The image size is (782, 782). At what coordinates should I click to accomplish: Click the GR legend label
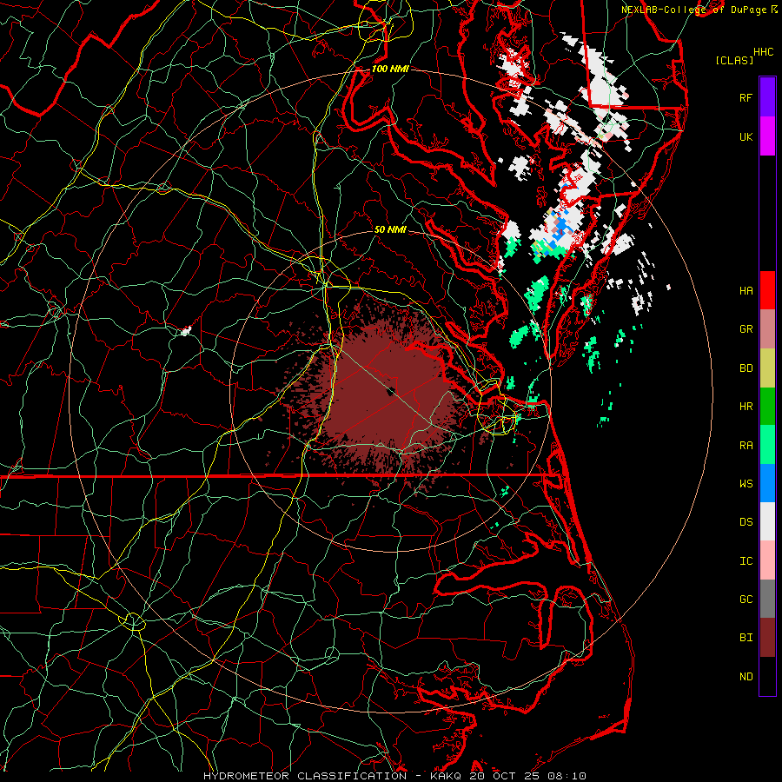pos(746,329)
